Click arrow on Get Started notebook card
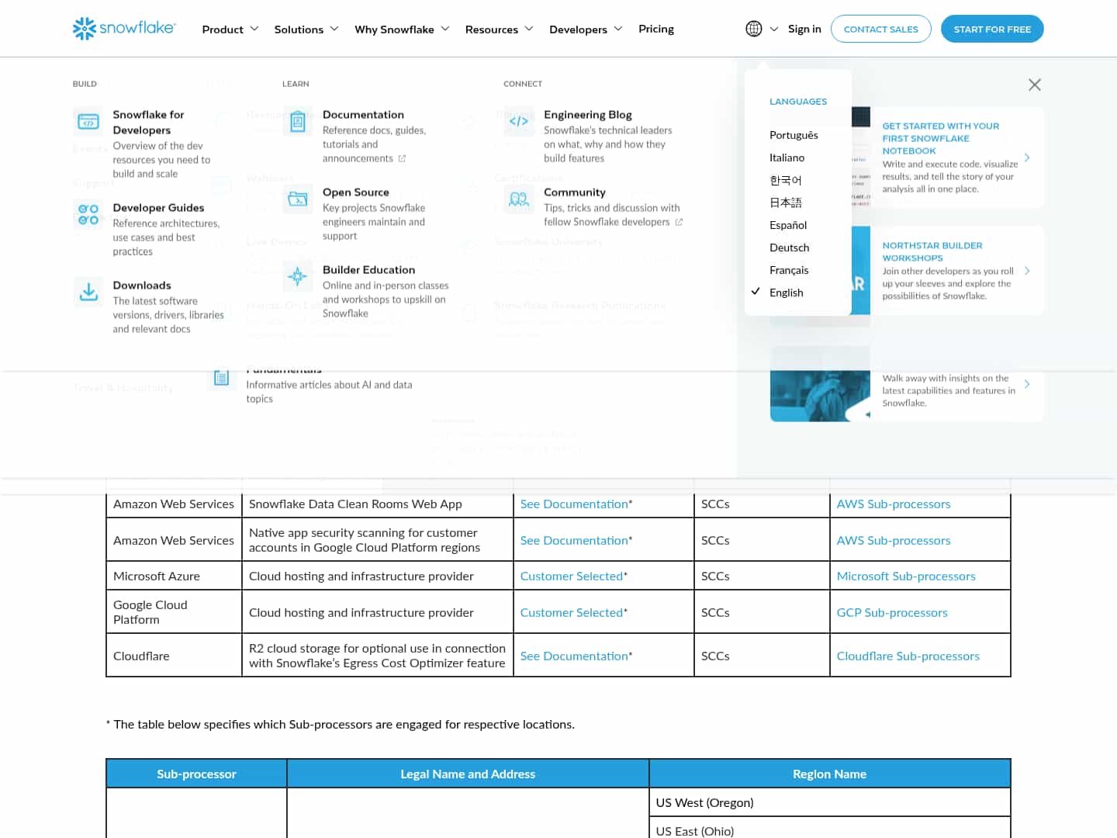This screenshot has height=838, width=1117. coord(1027,158)
